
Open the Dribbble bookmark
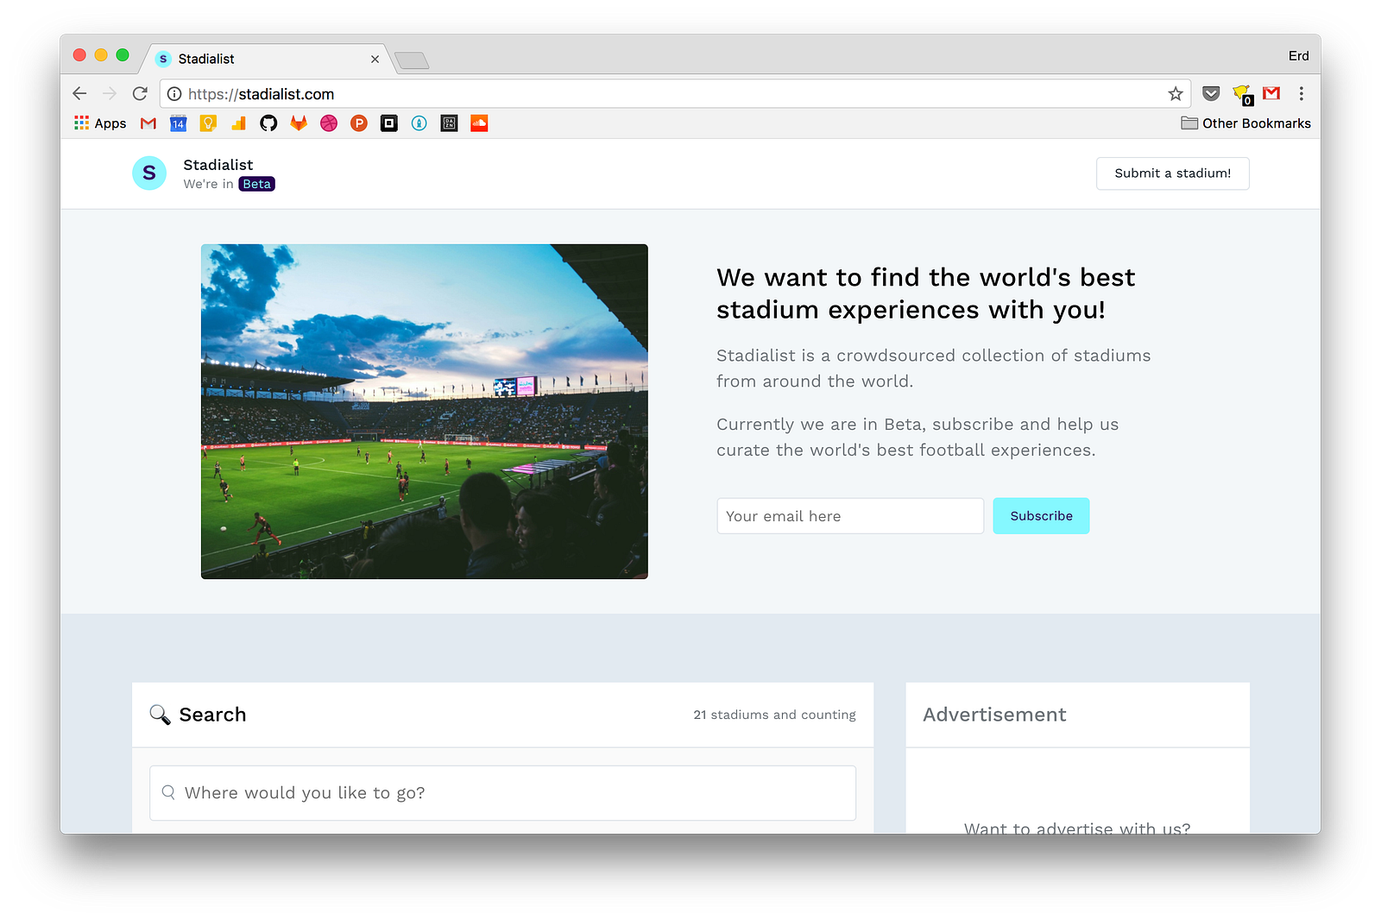coord(329,123)
